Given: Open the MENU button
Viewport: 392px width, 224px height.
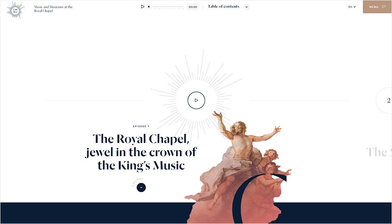Looking at the screenshot, I should (377, 7).
